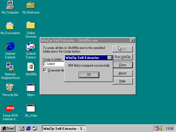Click the volume speaker tray icon
The image size is (176, 132).
[161, 128]
